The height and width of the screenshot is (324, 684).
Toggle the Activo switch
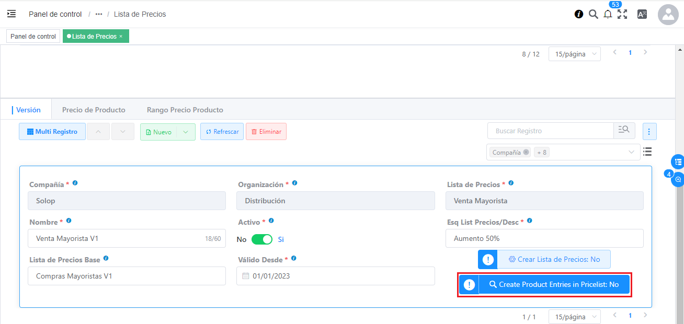coord(262,239)
